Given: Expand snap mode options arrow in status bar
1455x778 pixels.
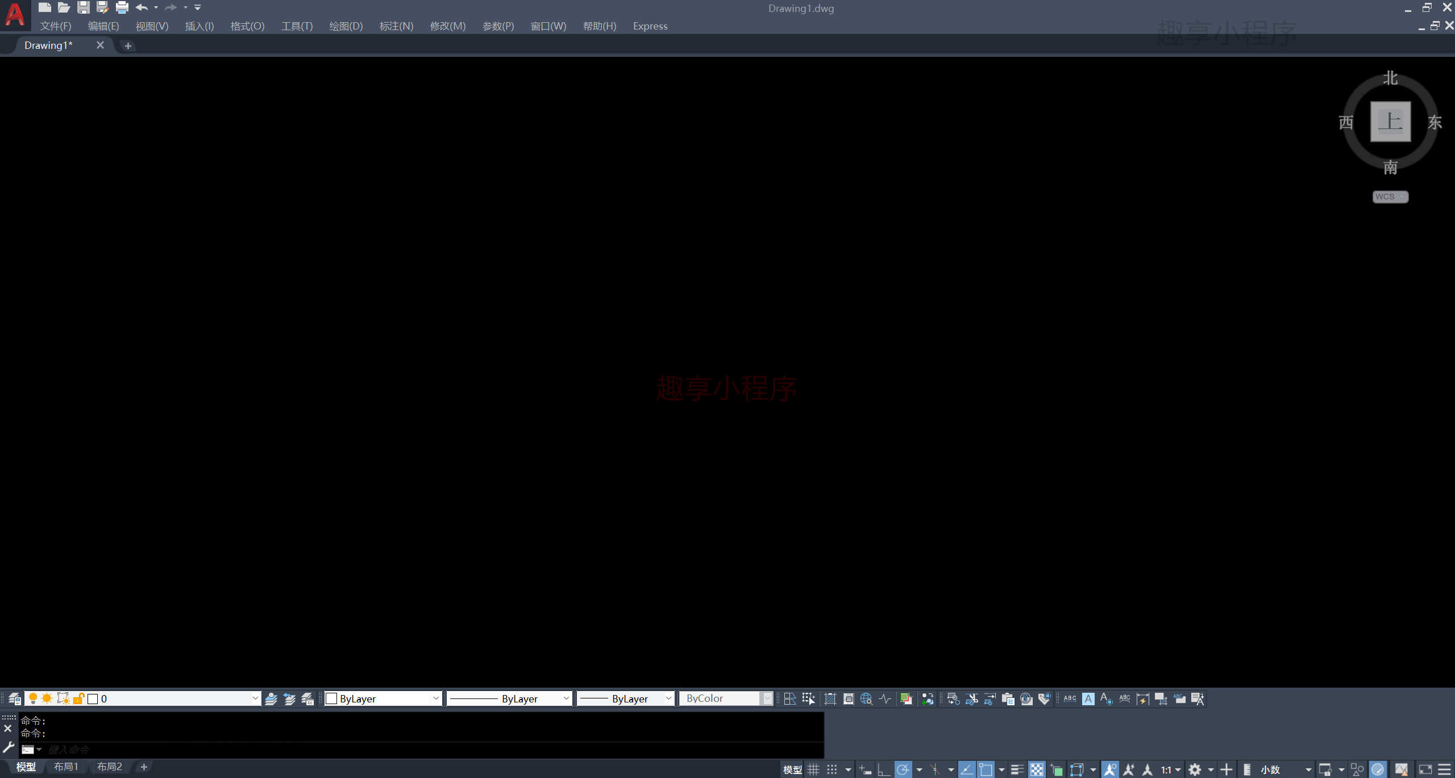Looking at the screenshot, I should coord(848,769).
